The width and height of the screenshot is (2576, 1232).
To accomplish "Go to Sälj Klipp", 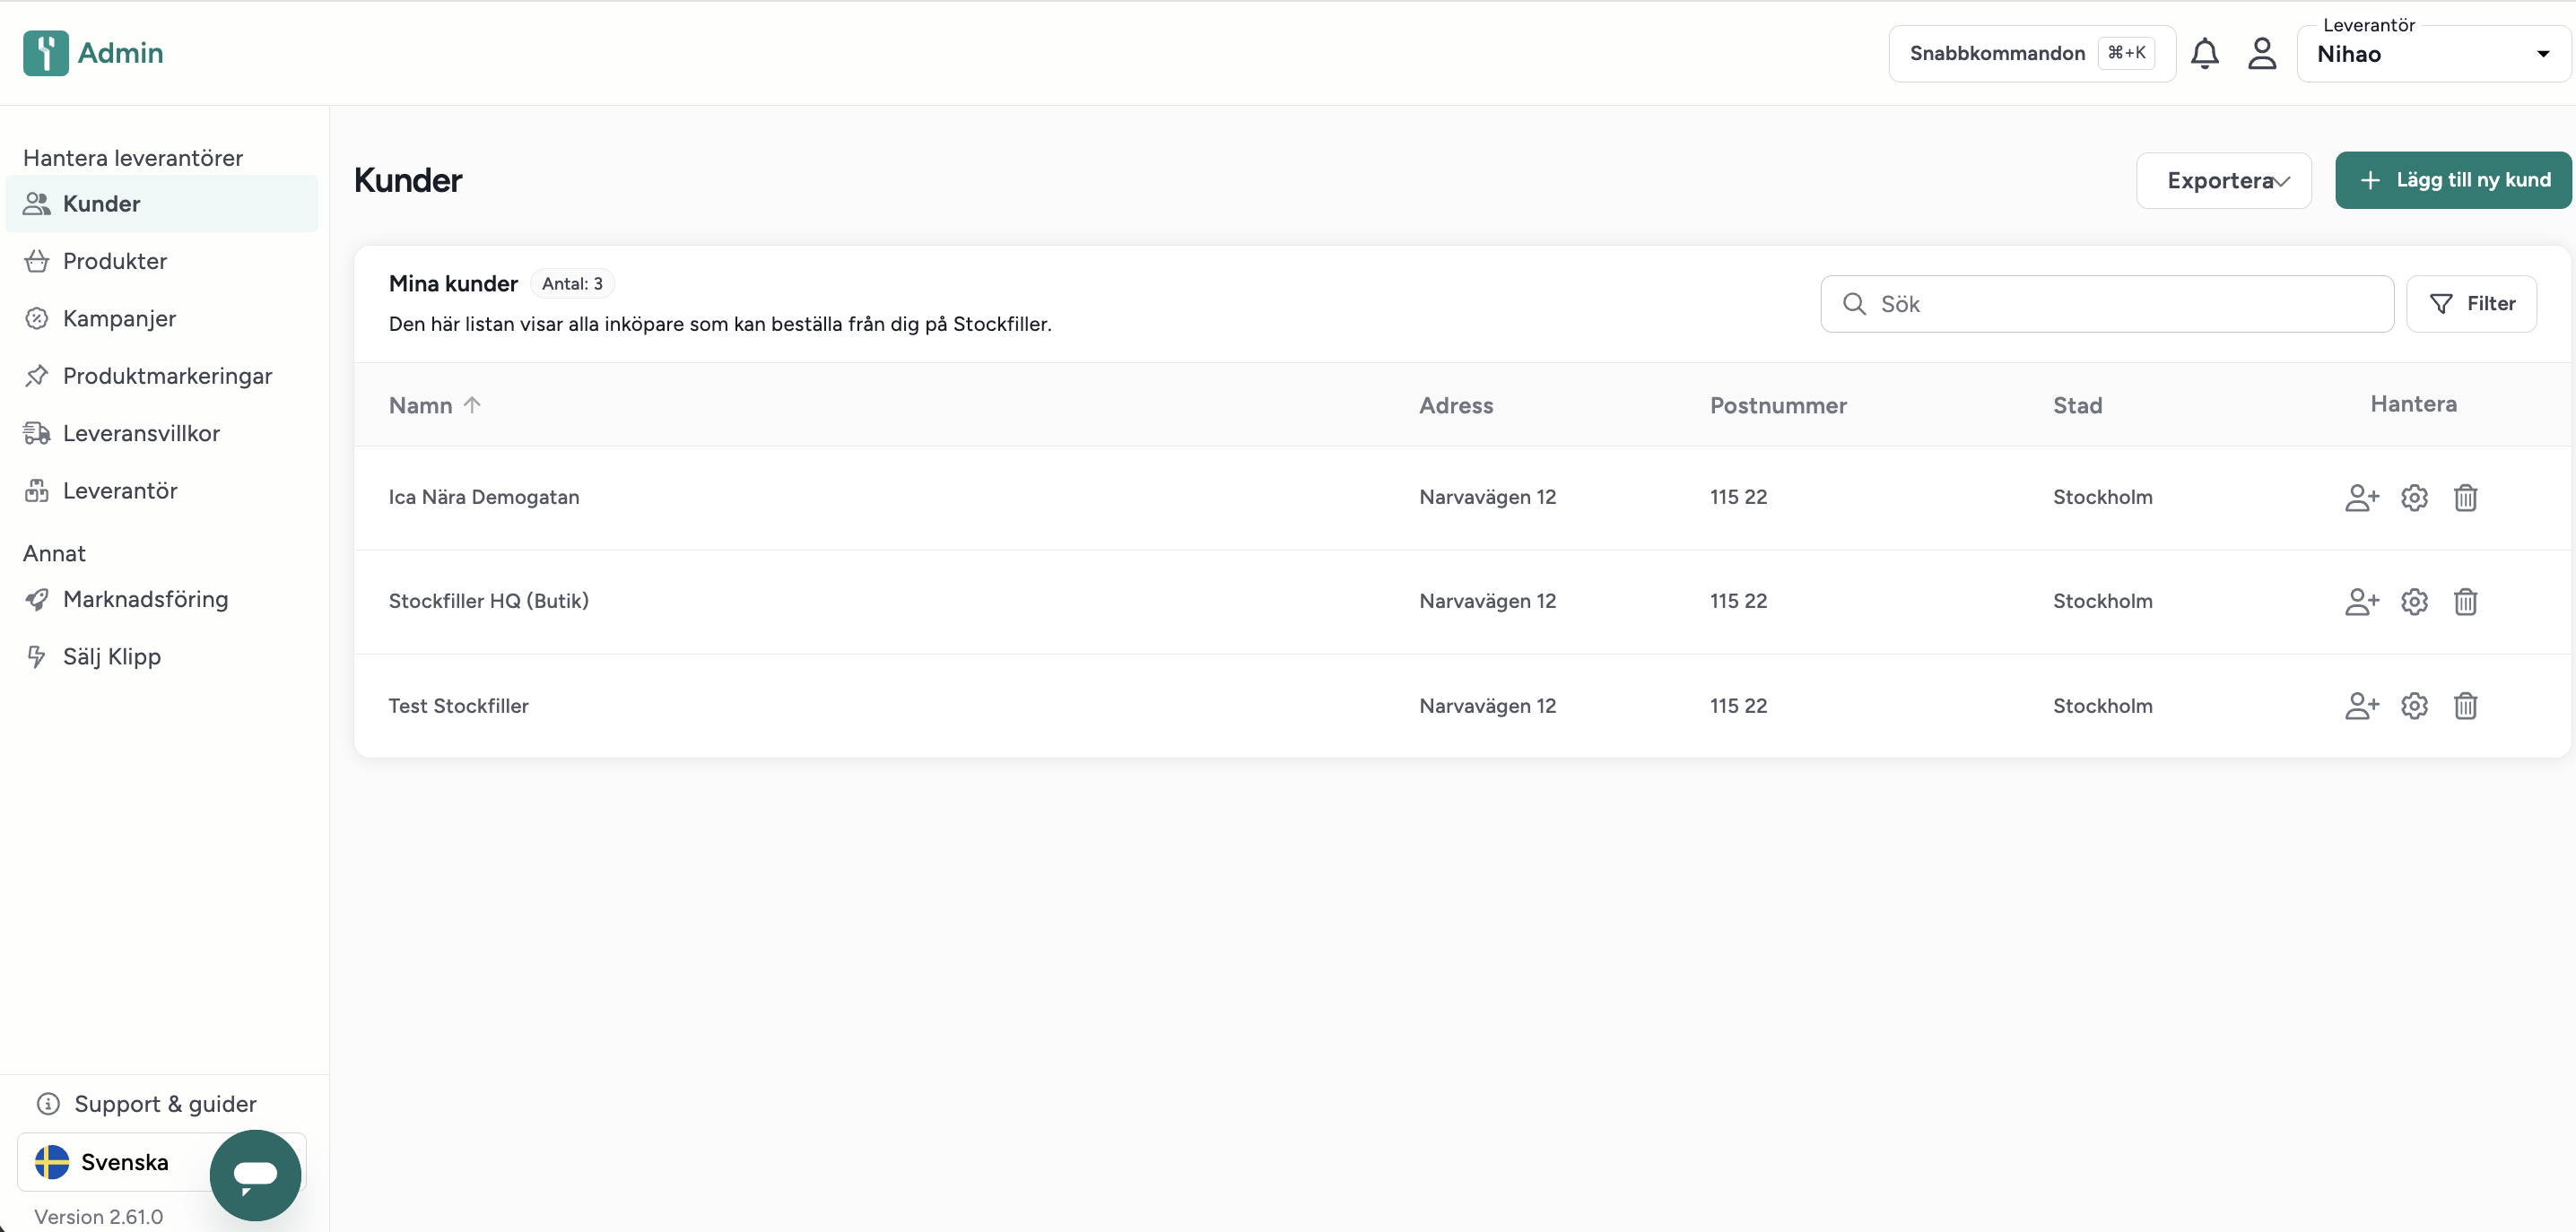I will pyautogui.click(x=162, y=657).
